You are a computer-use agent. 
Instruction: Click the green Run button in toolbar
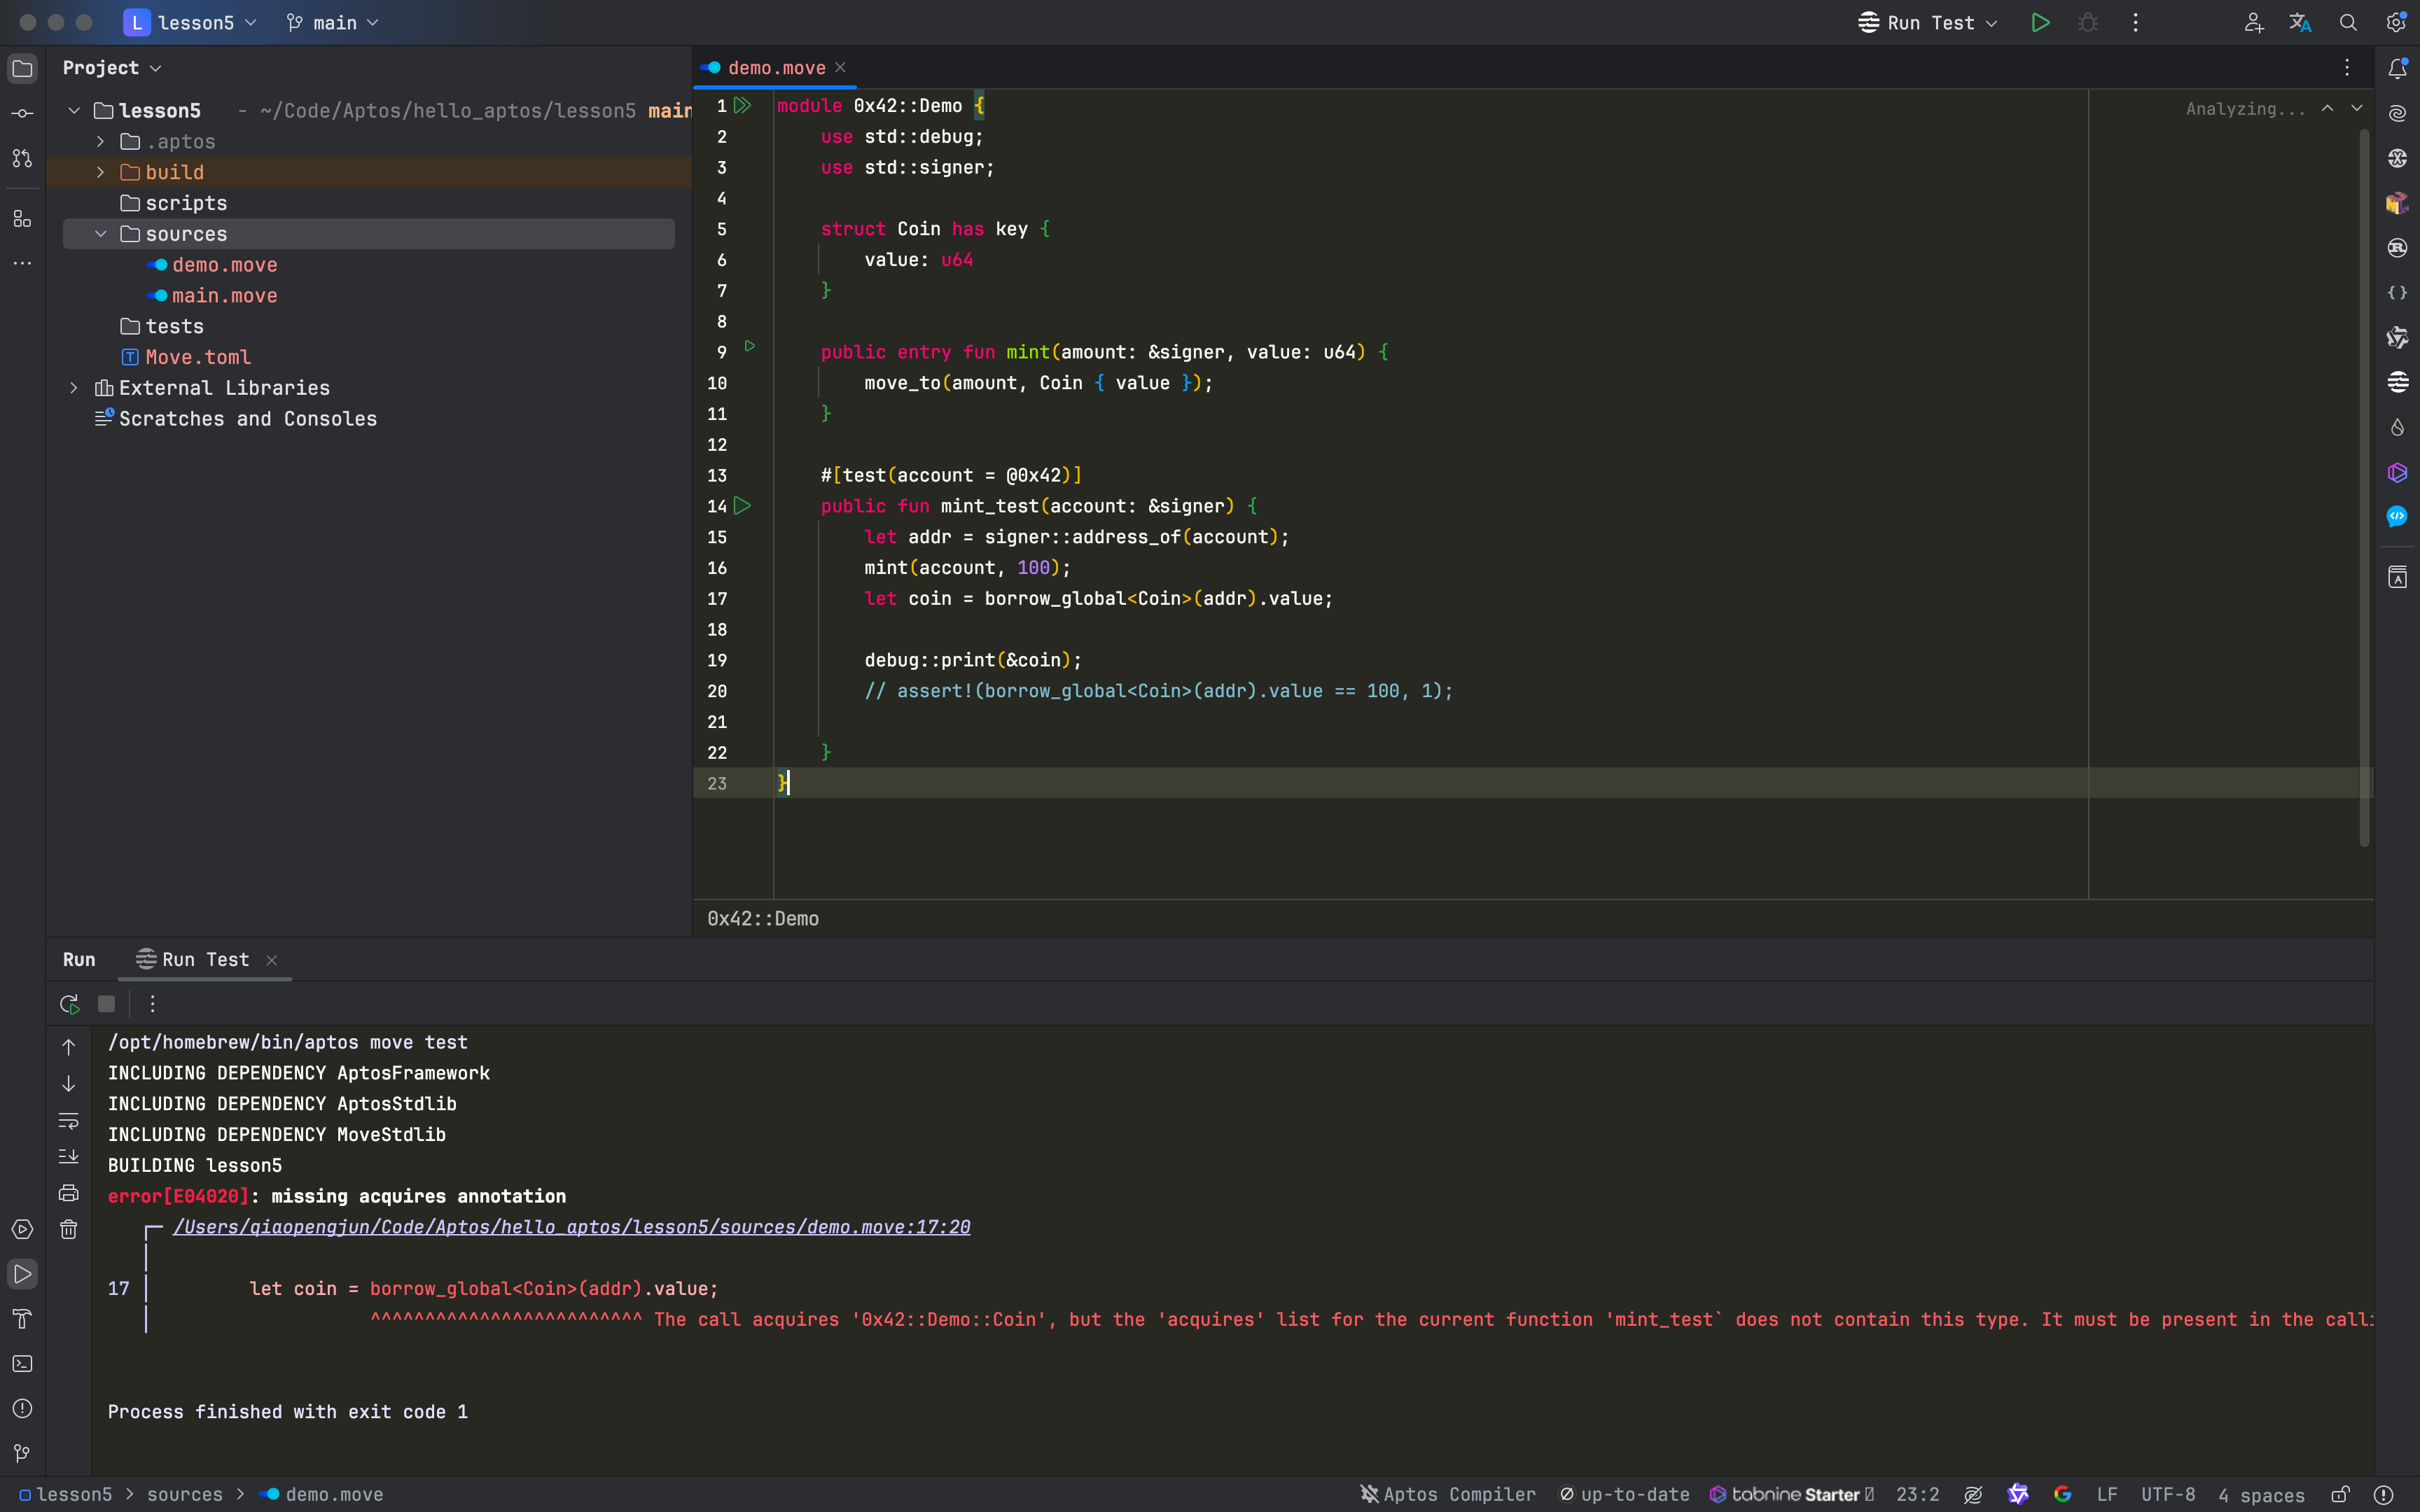(x=2040, y=22)
